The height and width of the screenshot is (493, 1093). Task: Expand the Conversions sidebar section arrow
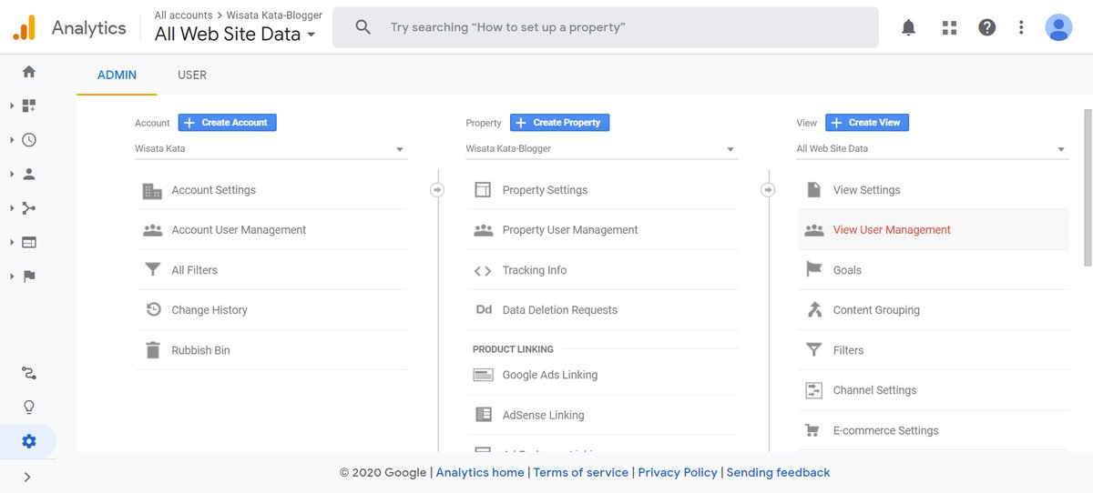pos(12,277)
